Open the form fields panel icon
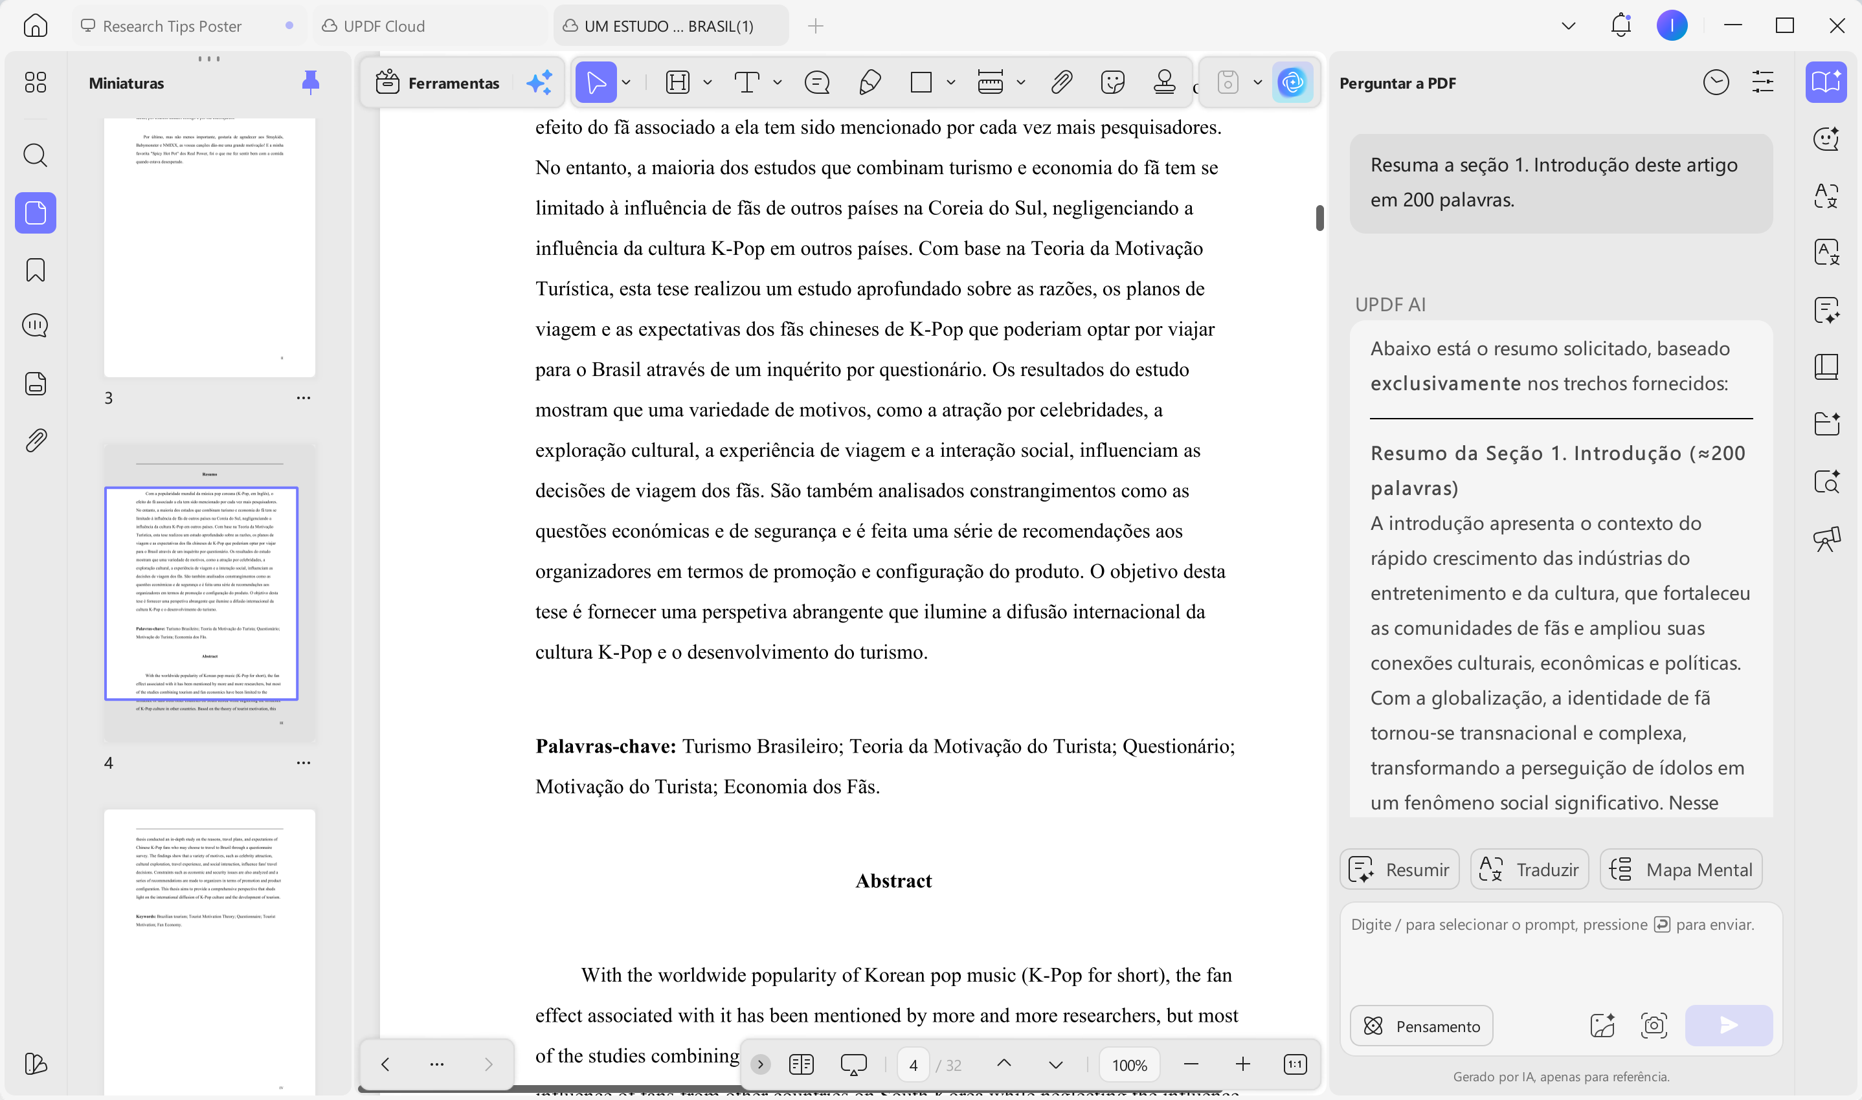The height and width of the screenshot is (1100, 1862). pos(35,383)
